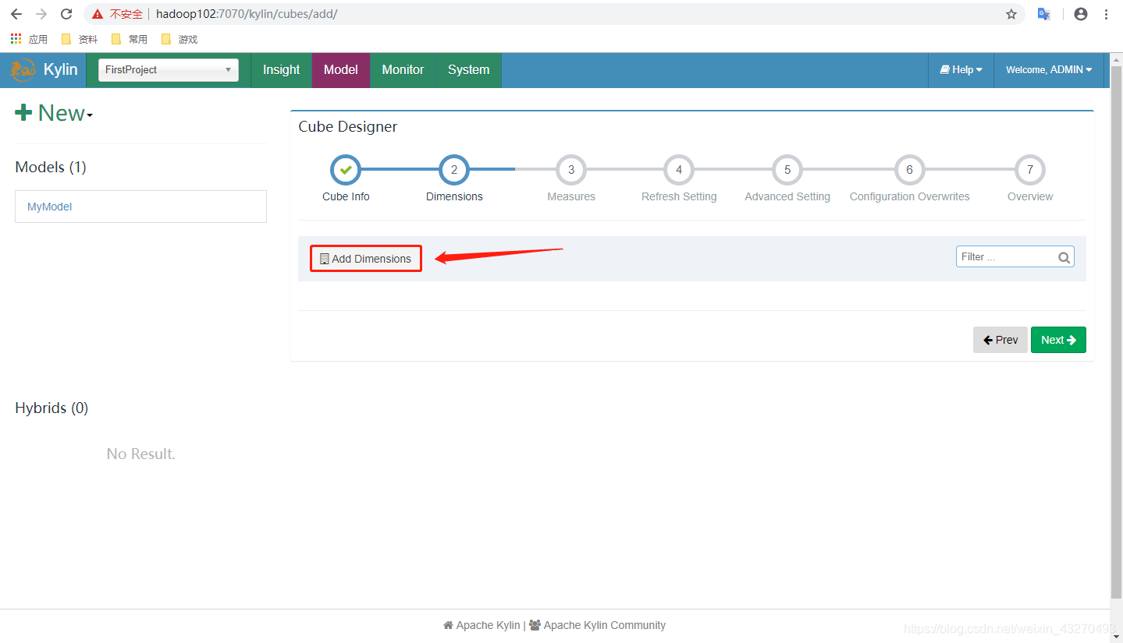Click the insecure site warning icon
Image resolution: width=1123 pixels, height=643 pixels.
[x=98, y=14]
